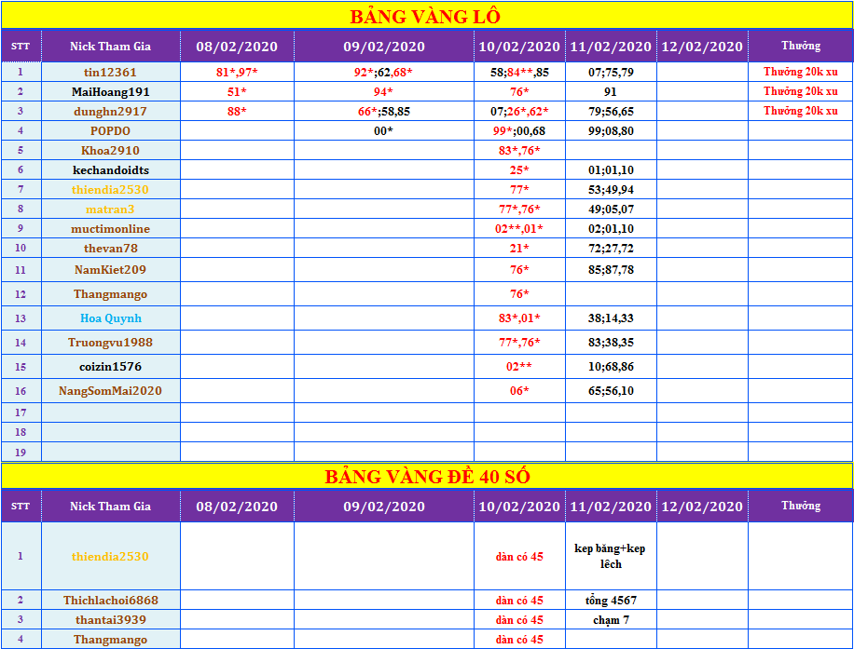Select the POPDO nickname cell
The height and width of the screenshot is (649, 854).
[110, 131]
